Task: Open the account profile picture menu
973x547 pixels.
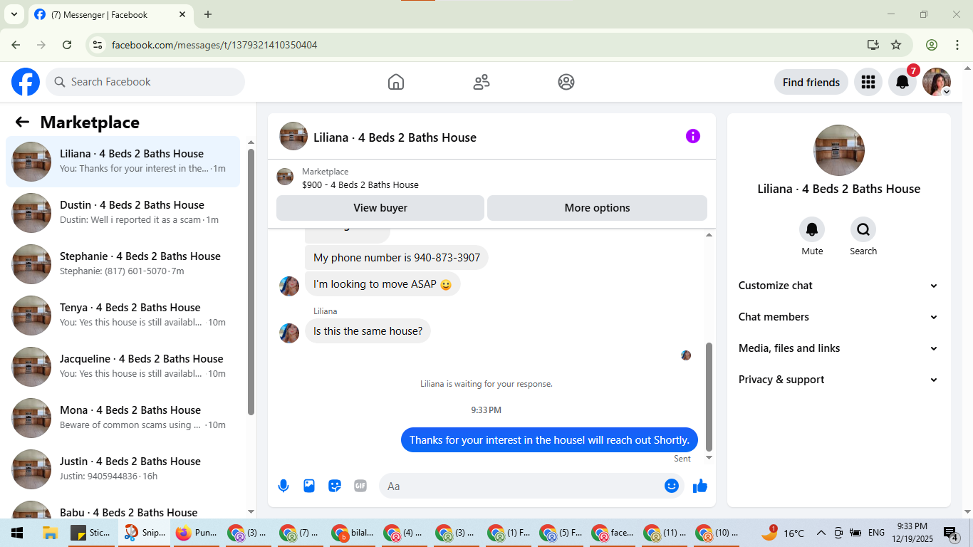Action: 937,82
